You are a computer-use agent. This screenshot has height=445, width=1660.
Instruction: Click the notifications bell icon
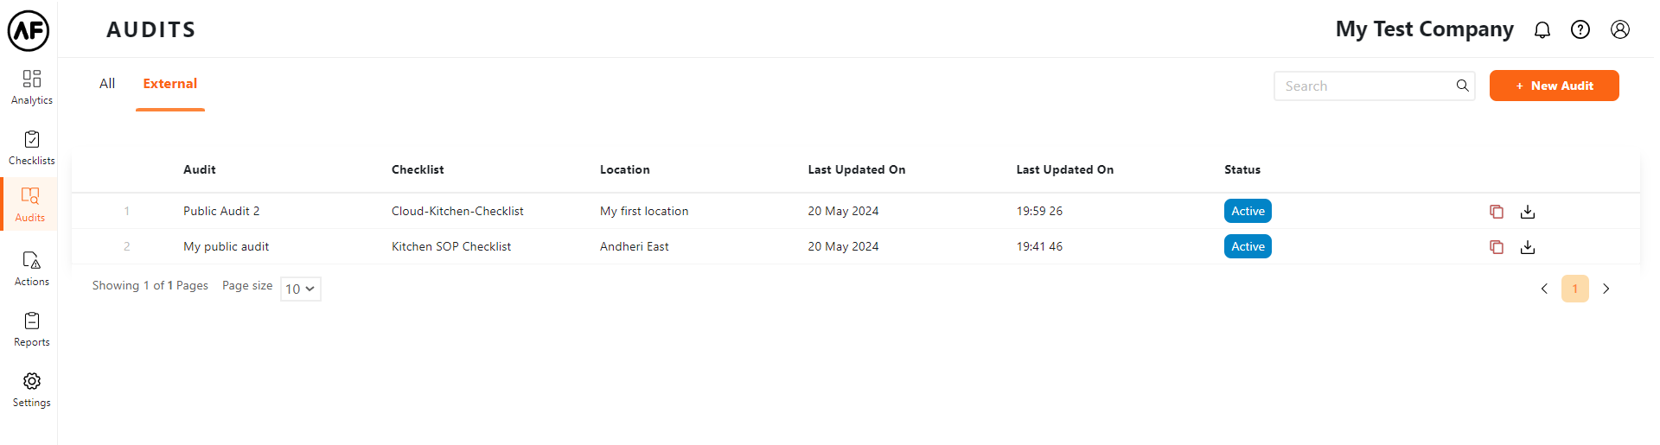[1542, 30]
